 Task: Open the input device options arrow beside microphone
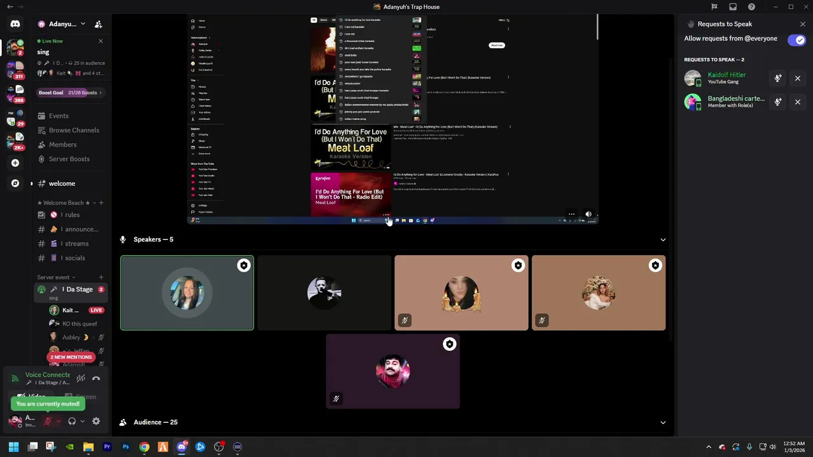[x=58, y=421]
